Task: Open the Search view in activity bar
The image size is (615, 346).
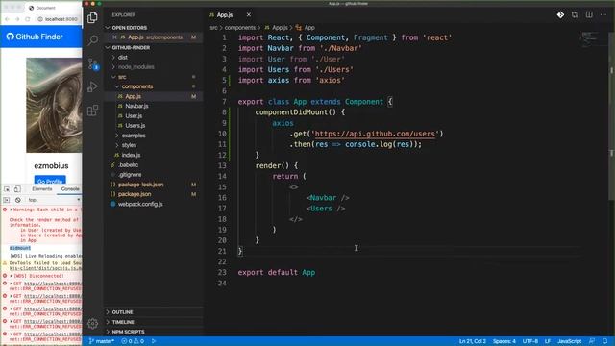Action: (x=92, y=40)
